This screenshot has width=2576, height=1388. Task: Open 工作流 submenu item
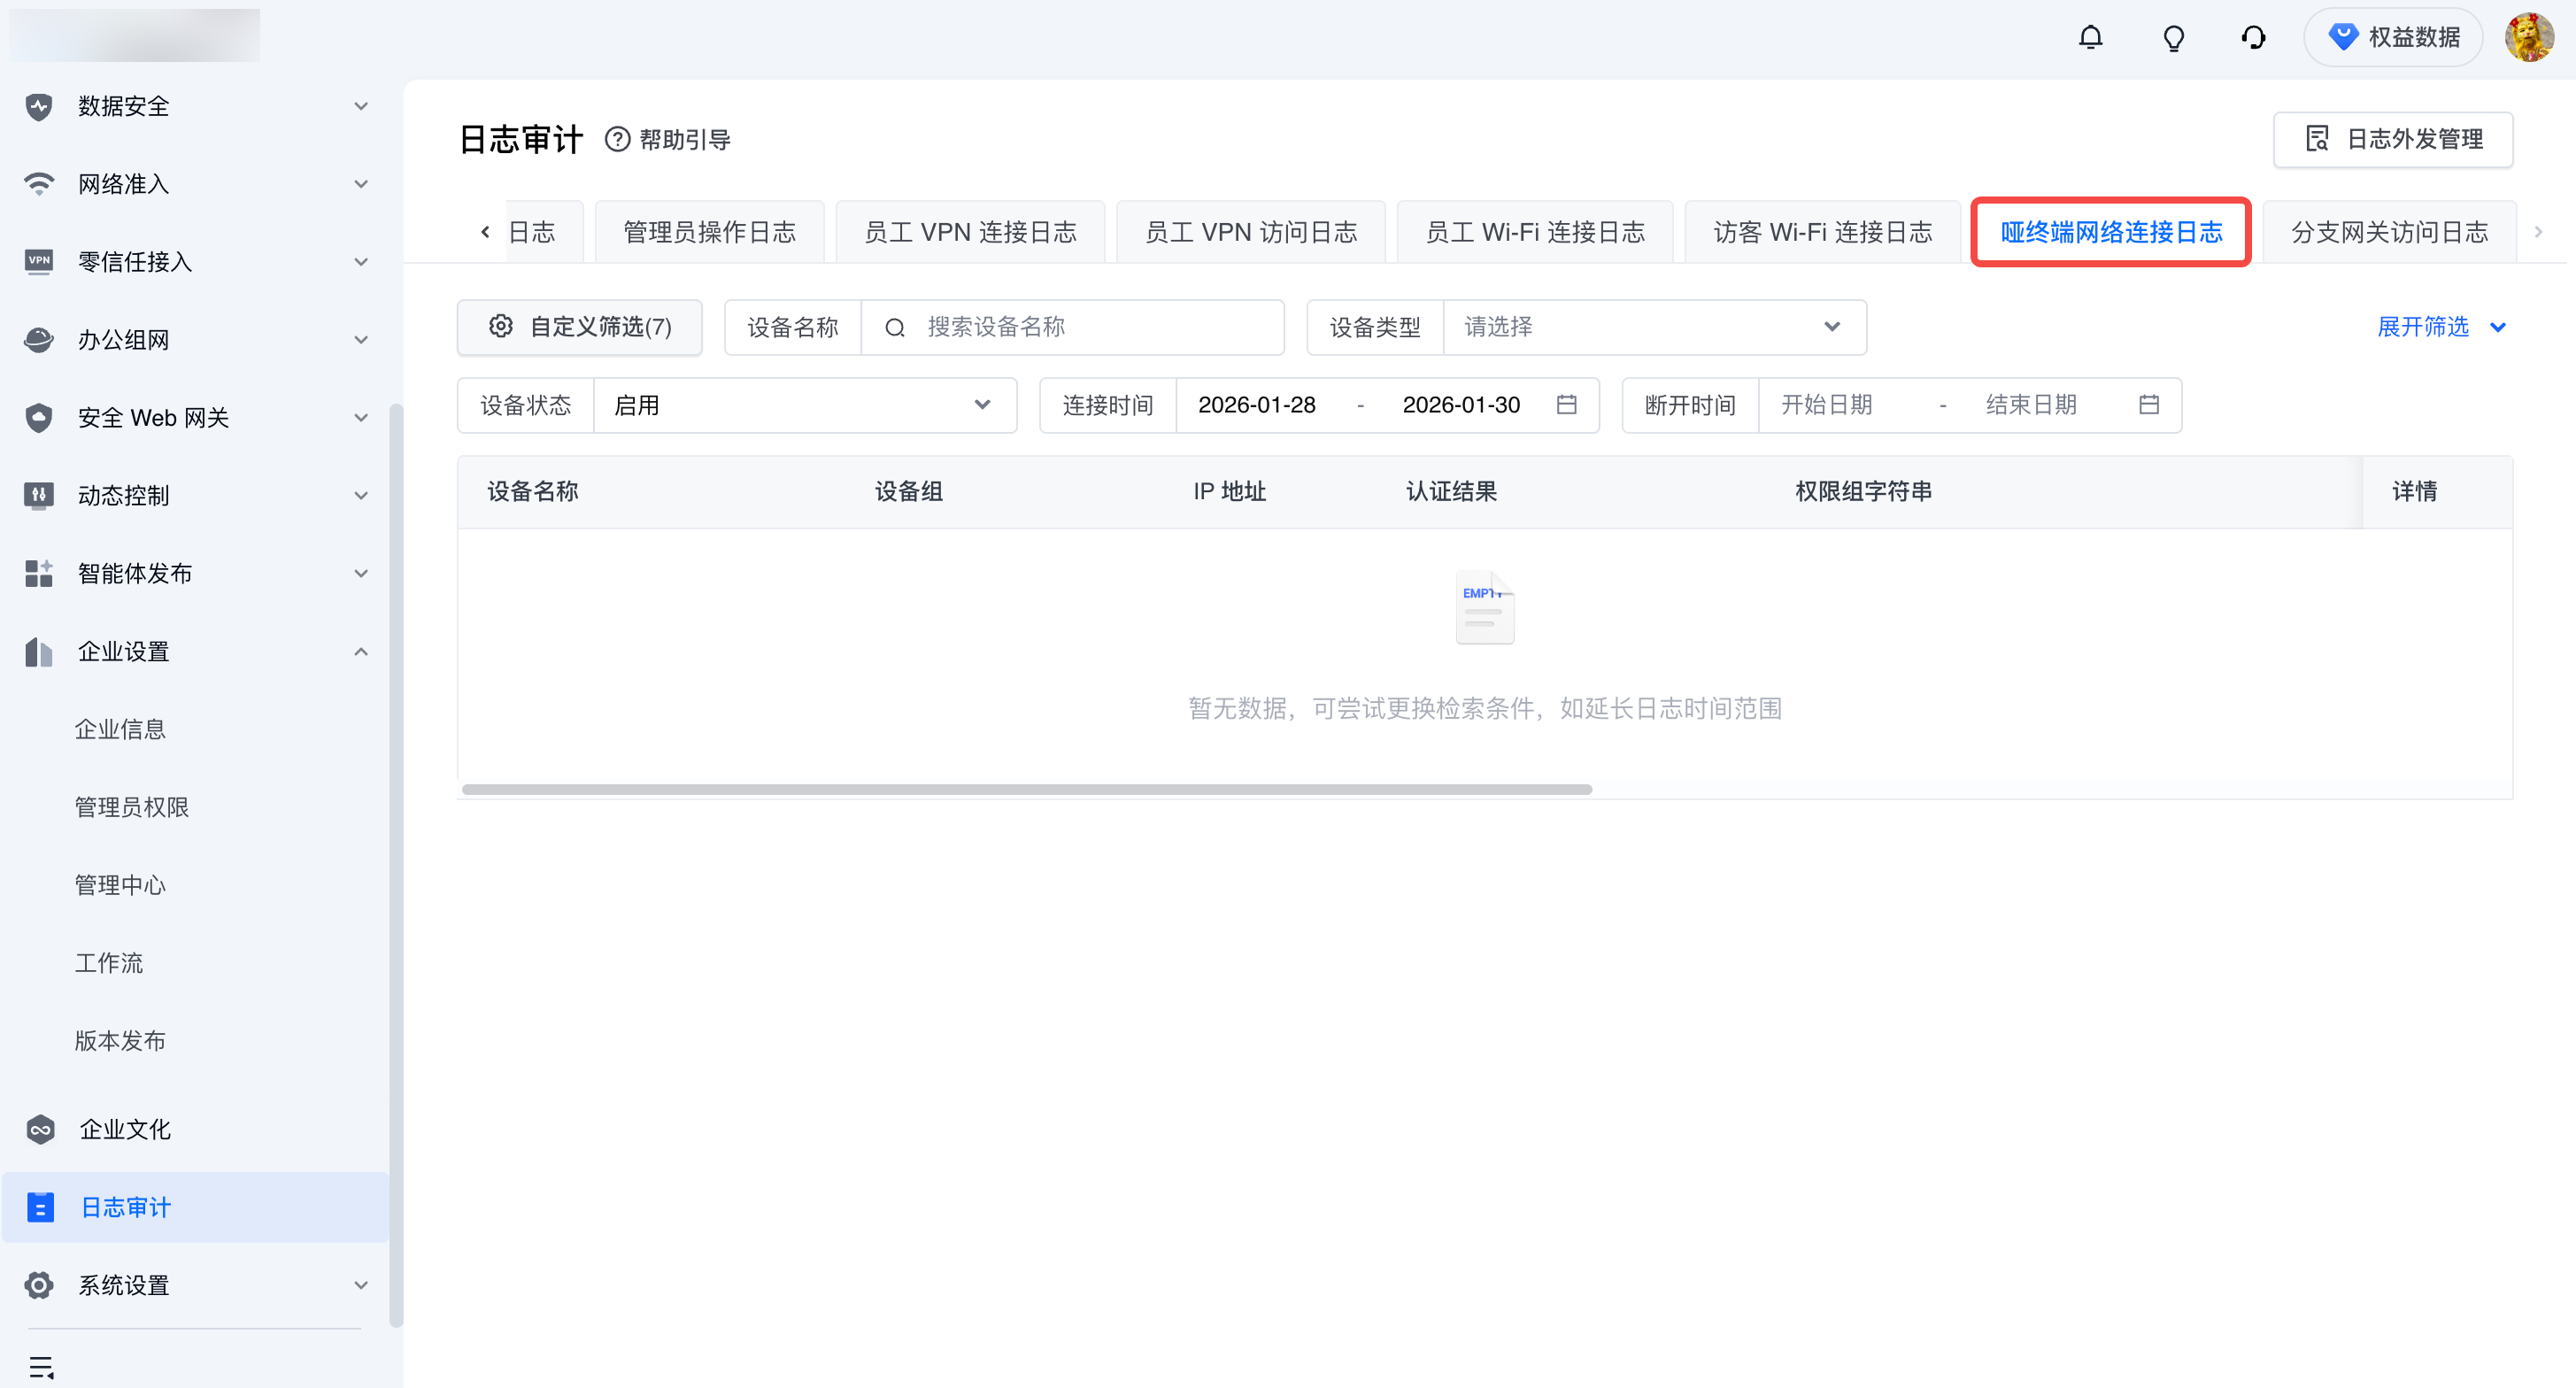pyautogui.click(x=109, y=963)
